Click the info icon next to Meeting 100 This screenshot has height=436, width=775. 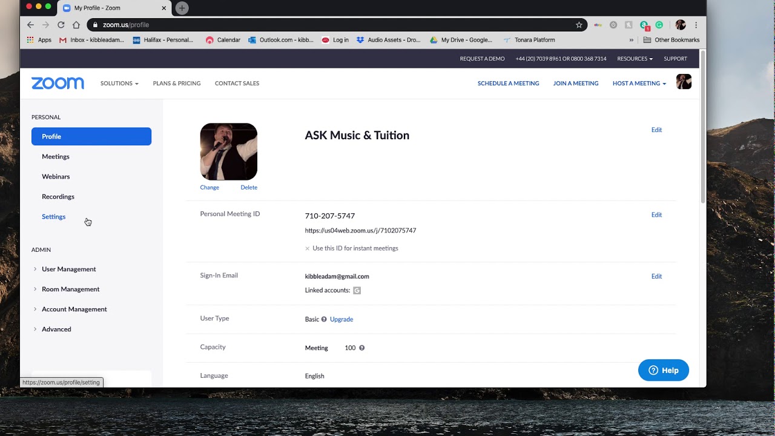point(361,348)
